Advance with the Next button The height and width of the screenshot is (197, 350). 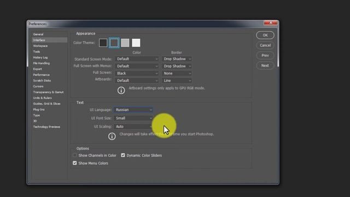(265, 66)
